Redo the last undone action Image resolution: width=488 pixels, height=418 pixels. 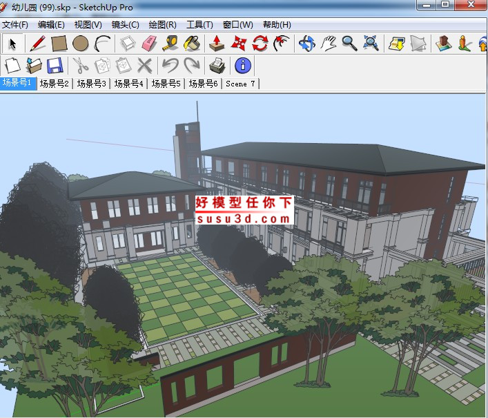click(x=192, y=66)
